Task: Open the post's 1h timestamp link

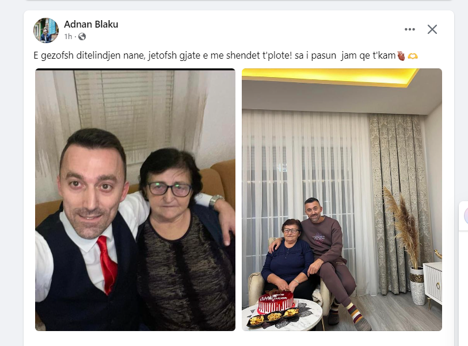Action: tap(68, 37)
